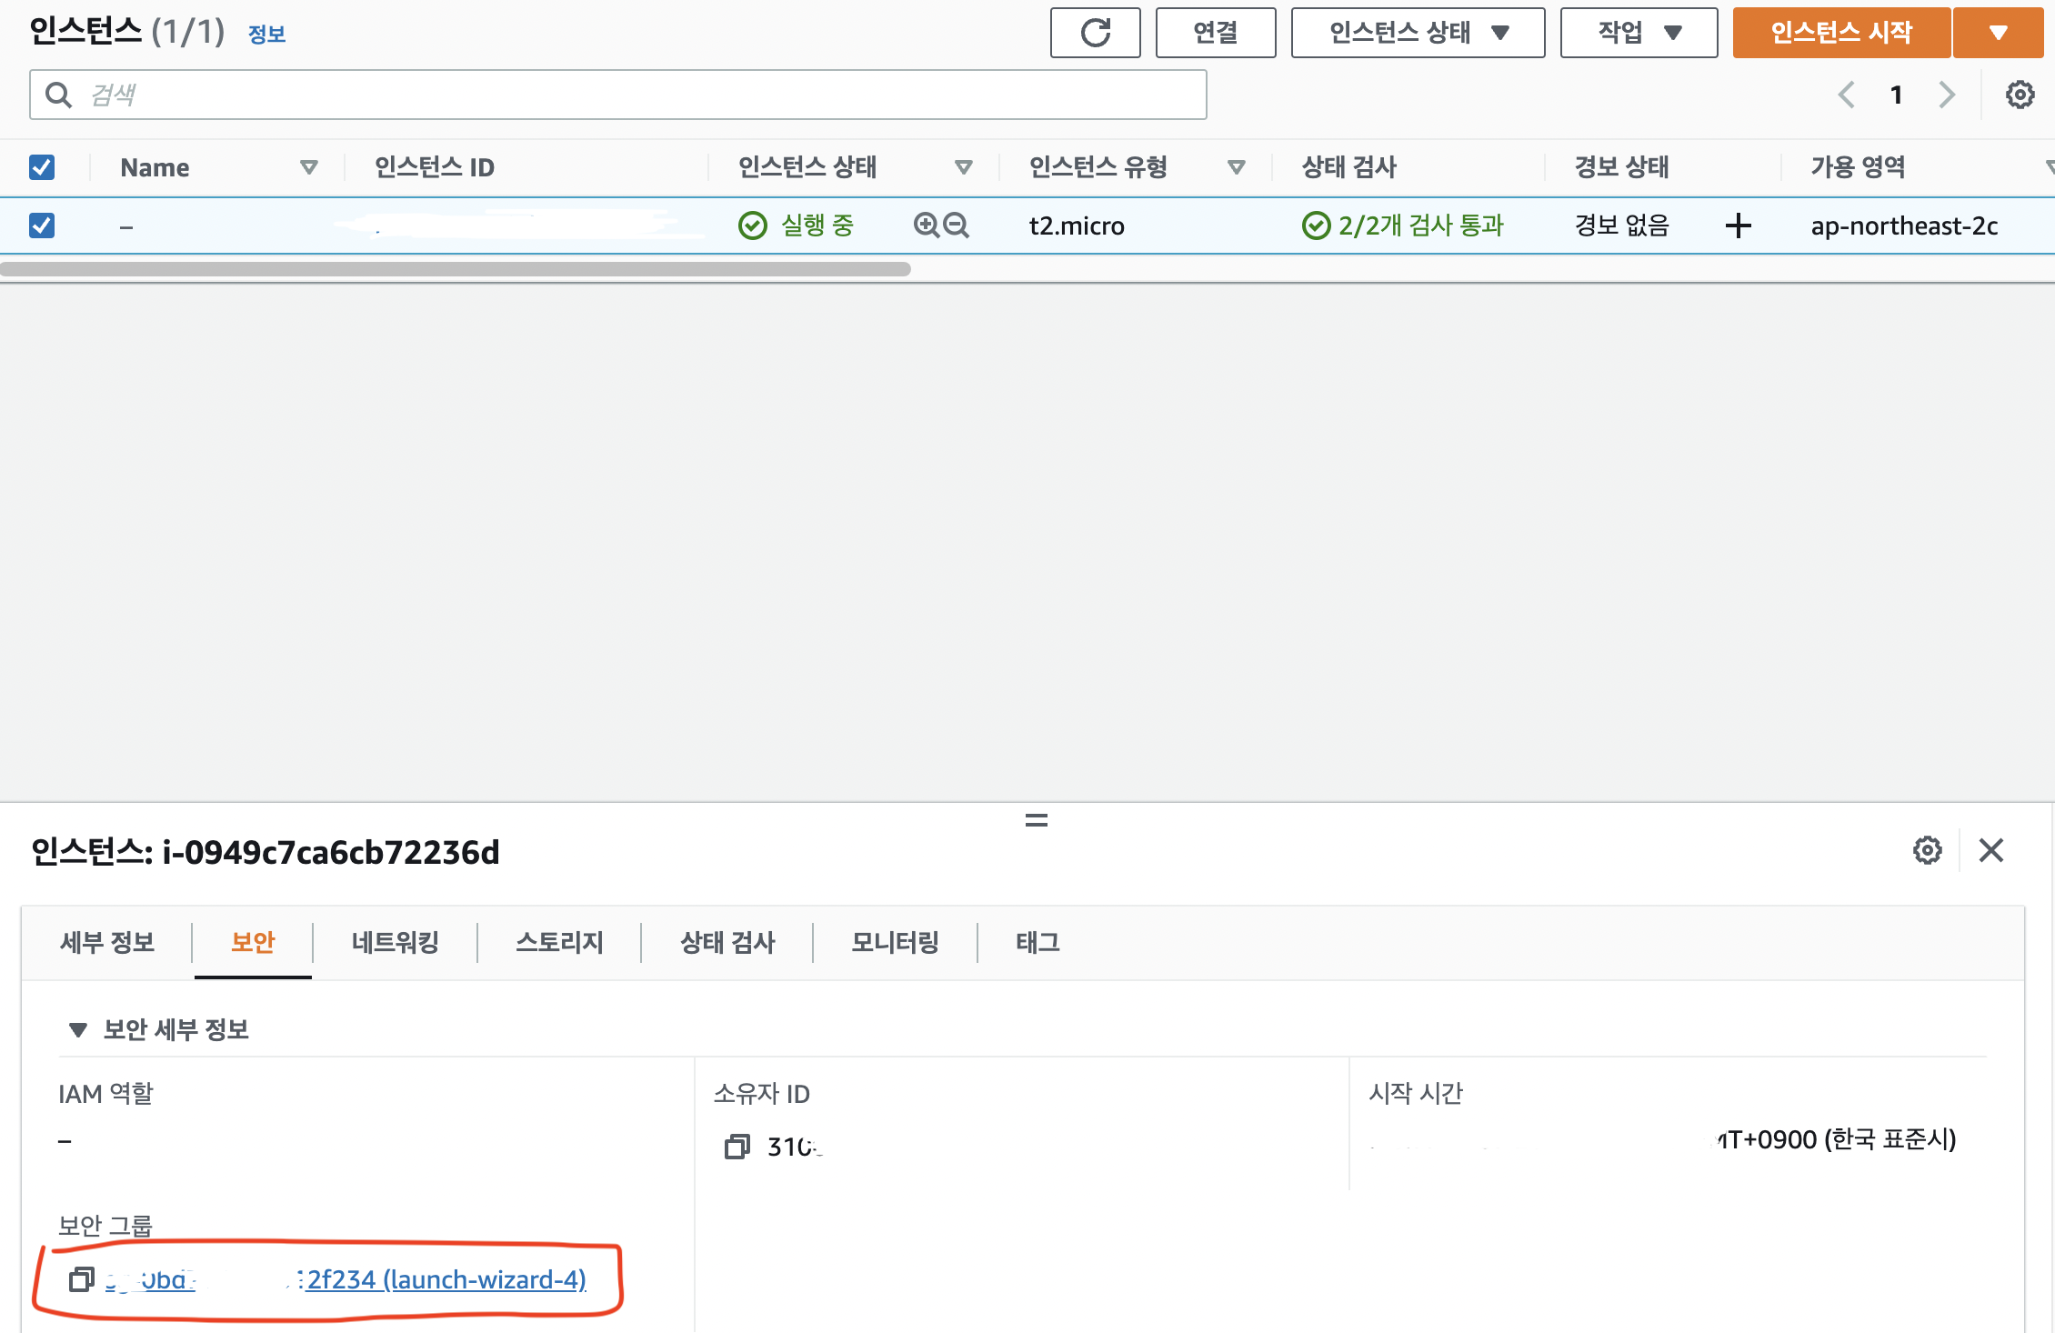Click the plus icon to add an alarm
2055x1333 pixels.
coord(1738,226)
